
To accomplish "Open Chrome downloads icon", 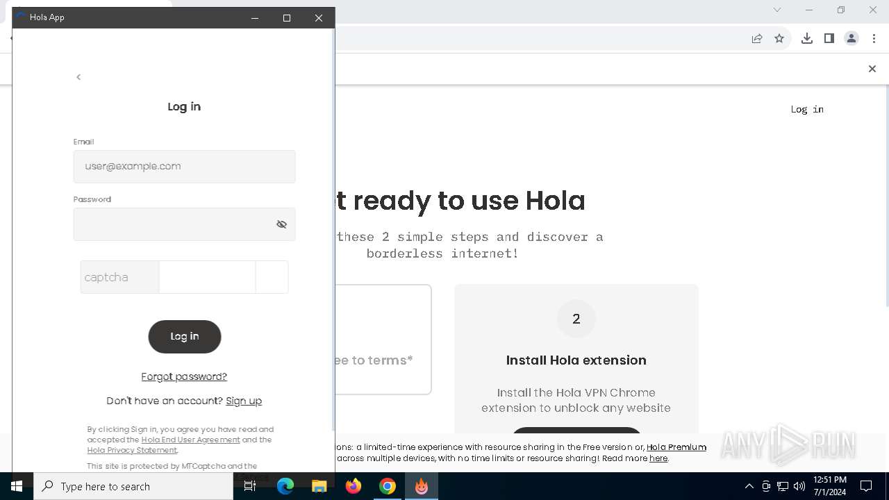I will (x=807, y=39).
